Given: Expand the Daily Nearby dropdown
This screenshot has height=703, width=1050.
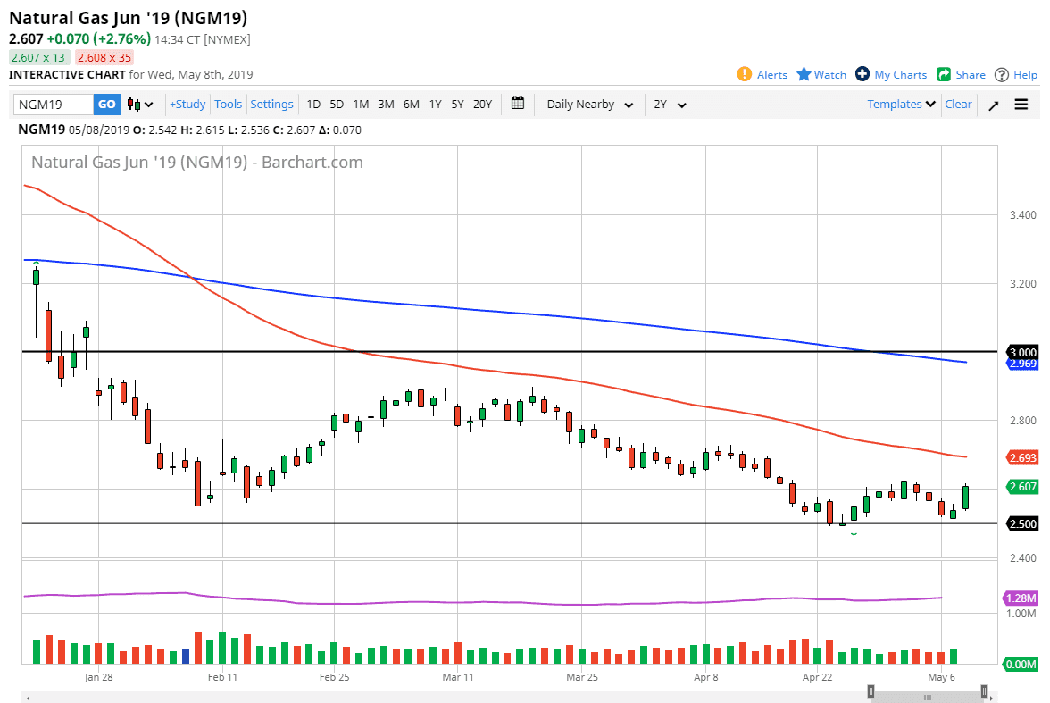Looking at the screenshot, I should click(x=589, y=105).
